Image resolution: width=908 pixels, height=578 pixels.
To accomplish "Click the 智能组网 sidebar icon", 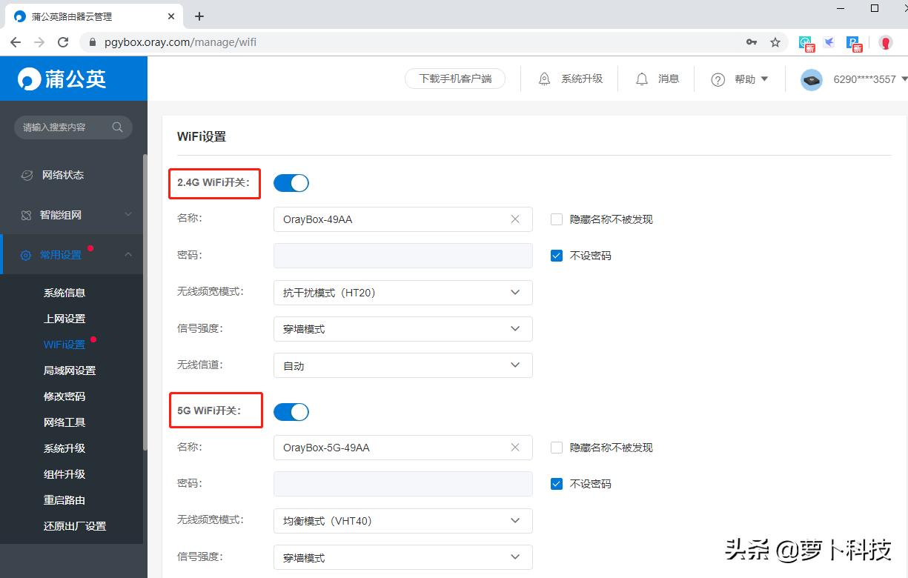I will click(x=27, y=215).
